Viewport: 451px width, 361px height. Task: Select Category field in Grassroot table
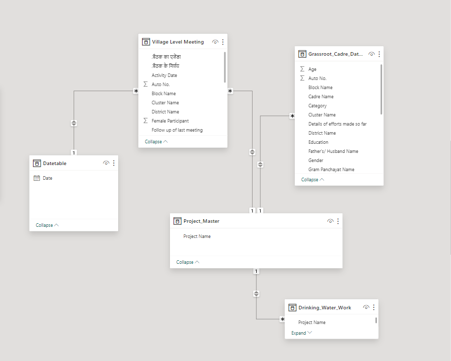(x=318, y=106)
